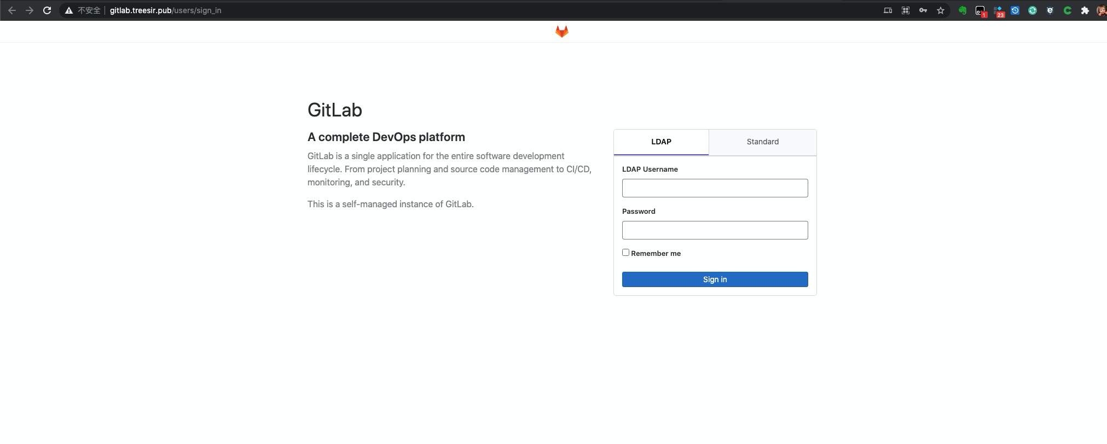Switch to the LDAP sign-in tab
Image resolution: width=1107 pixels, height=444 pixels.
[x=661, y=142]
